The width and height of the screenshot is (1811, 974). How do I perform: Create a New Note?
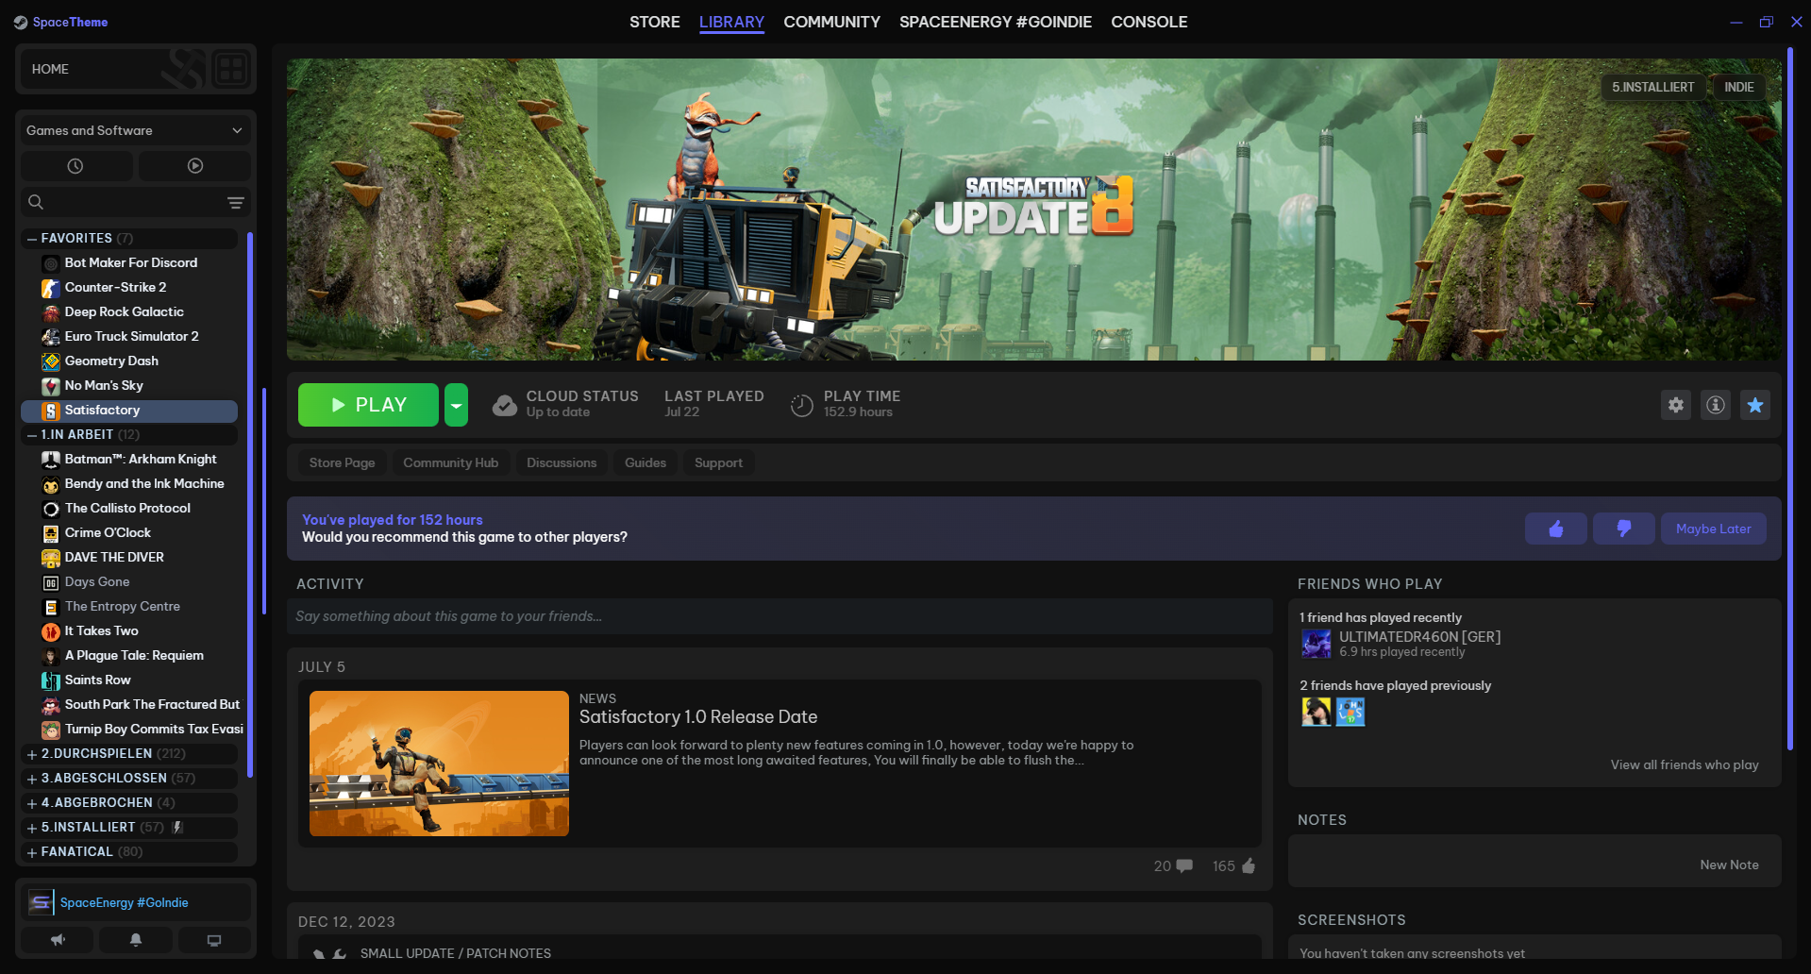[1729, 865]
